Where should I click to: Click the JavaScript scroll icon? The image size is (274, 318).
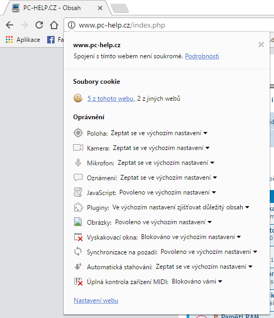[x=78, y=192]
